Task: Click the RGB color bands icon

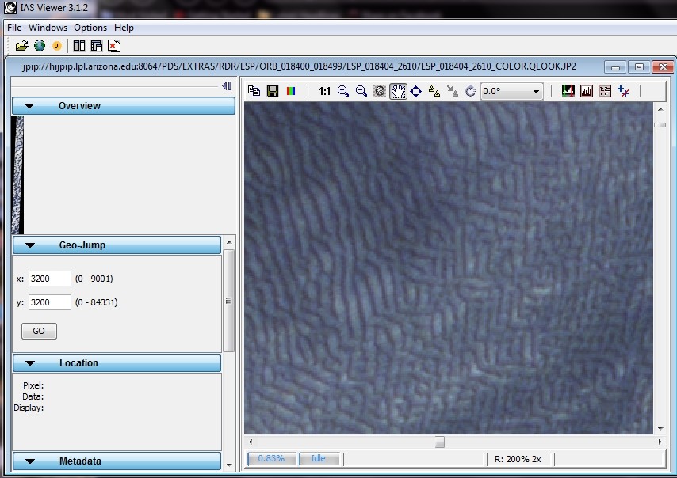Action: [291, 91]
